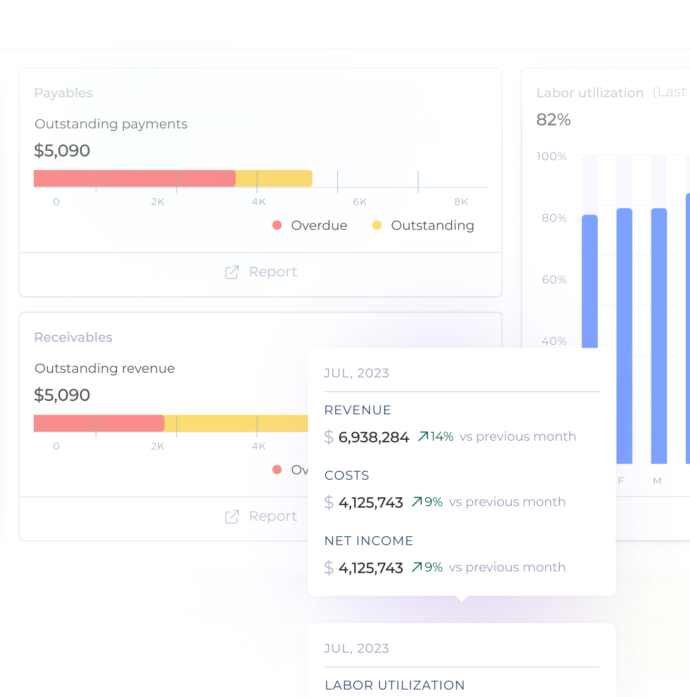Click the first blue bar in labor chart
Viewport: 690px width, 697px height.
(x=590, y=281)
